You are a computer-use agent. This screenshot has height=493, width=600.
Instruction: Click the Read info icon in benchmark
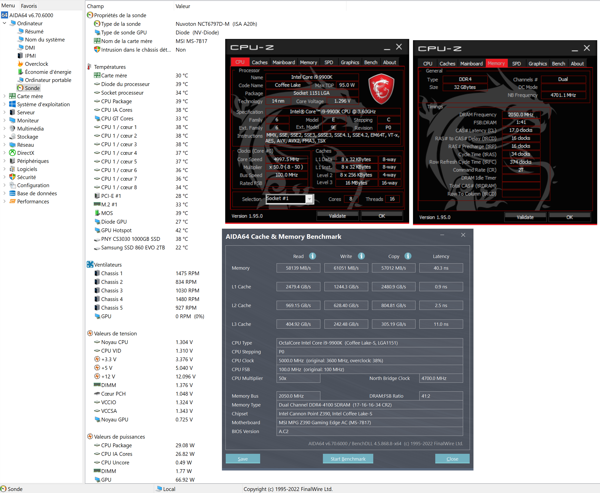312,256
